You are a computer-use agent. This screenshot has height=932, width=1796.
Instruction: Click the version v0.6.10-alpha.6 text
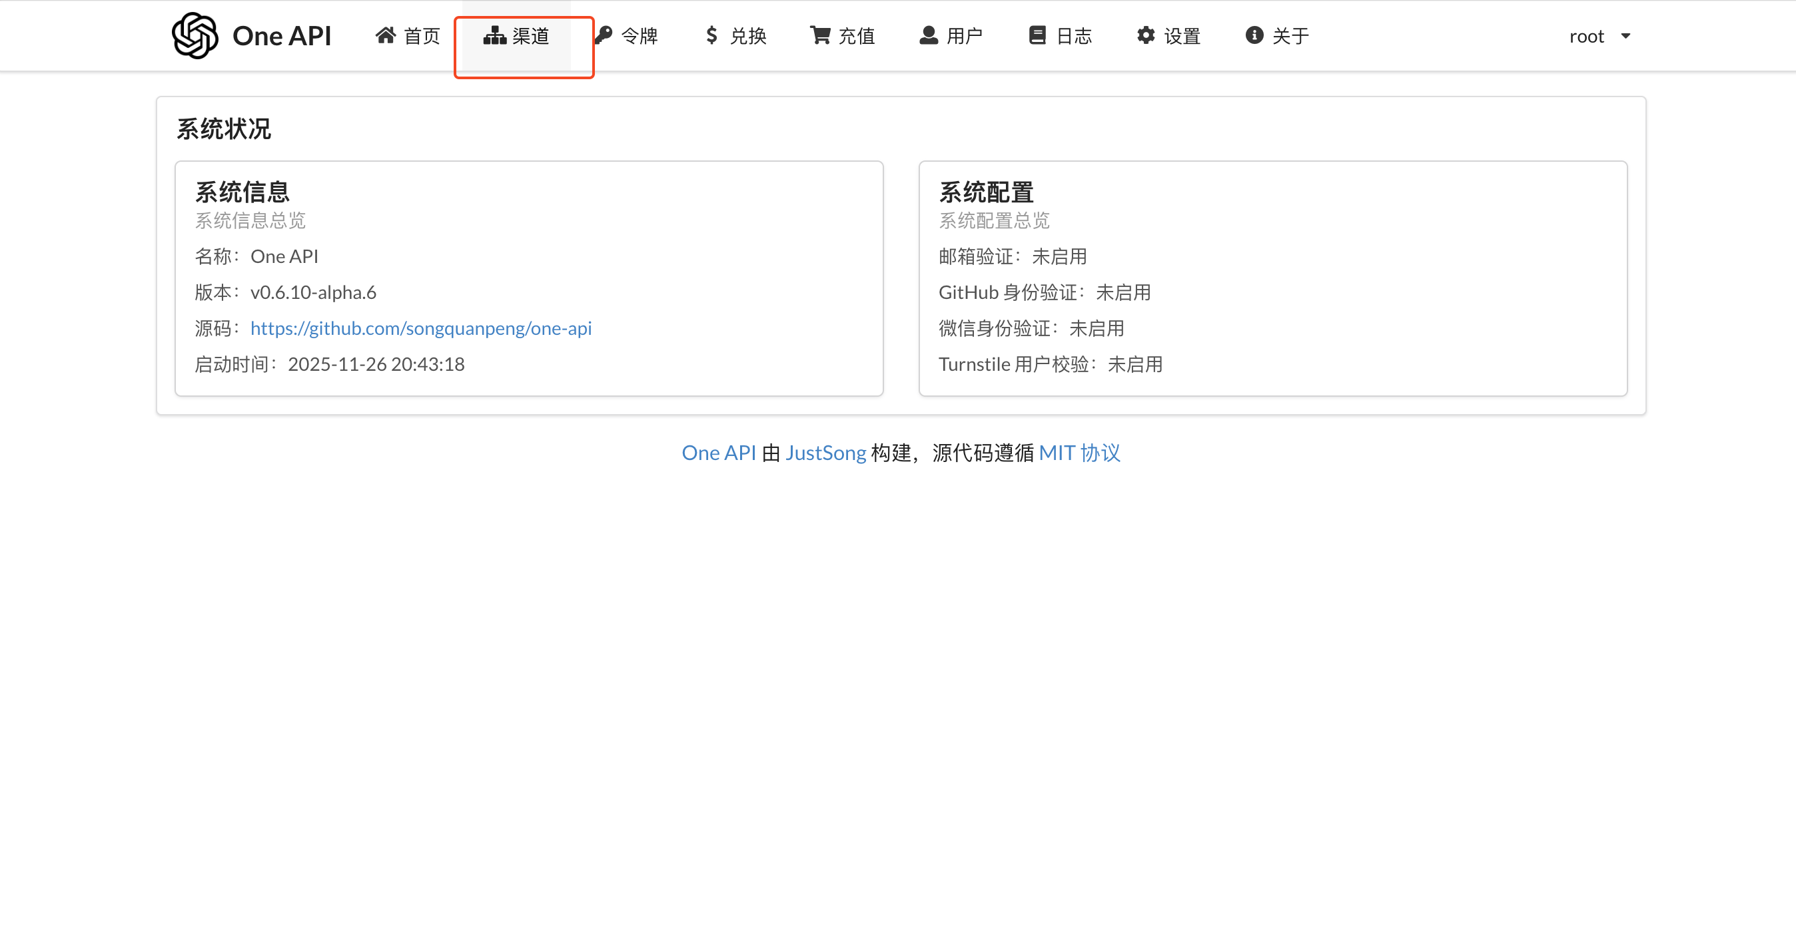click(313, 292)
